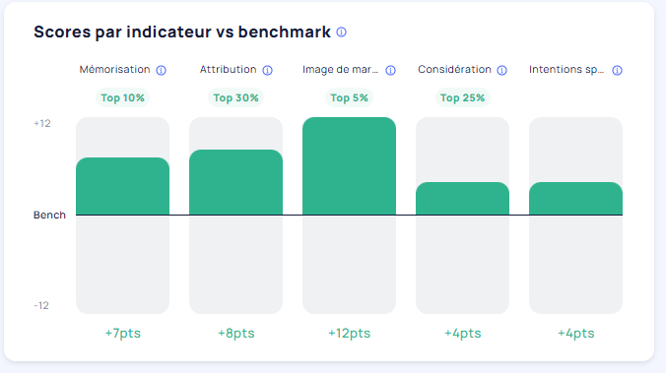The height and width of the screenshot is (373, 666).
Task: Click the Mémorisation column heading
Action: pyautogui.click(x=114, y=70)
